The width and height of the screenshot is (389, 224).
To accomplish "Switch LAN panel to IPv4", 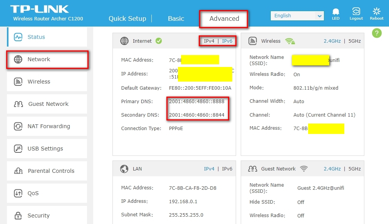I will click(209, 169).
